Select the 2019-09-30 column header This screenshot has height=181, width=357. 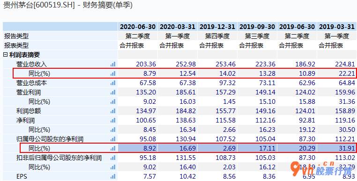pyautogui.click(x=257, y=27)
